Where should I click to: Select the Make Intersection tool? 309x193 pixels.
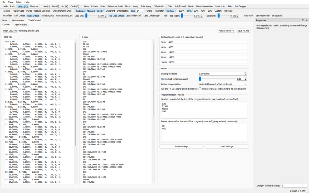pyautogui.click(x=204, y=6)
